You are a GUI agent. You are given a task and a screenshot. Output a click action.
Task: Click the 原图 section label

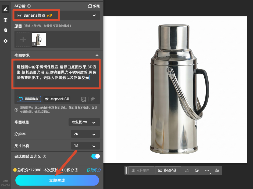18,26
